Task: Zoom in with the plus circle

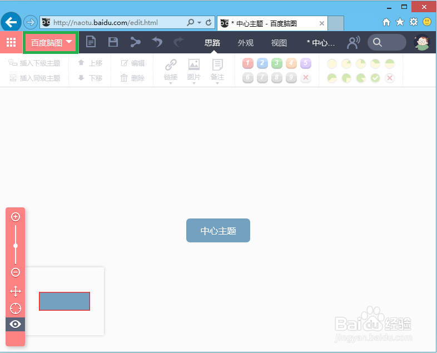Action: [x=16, y=217]
